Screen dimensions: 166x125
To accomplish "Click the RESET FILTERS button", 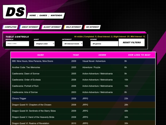I will click(x=132, y=42).
